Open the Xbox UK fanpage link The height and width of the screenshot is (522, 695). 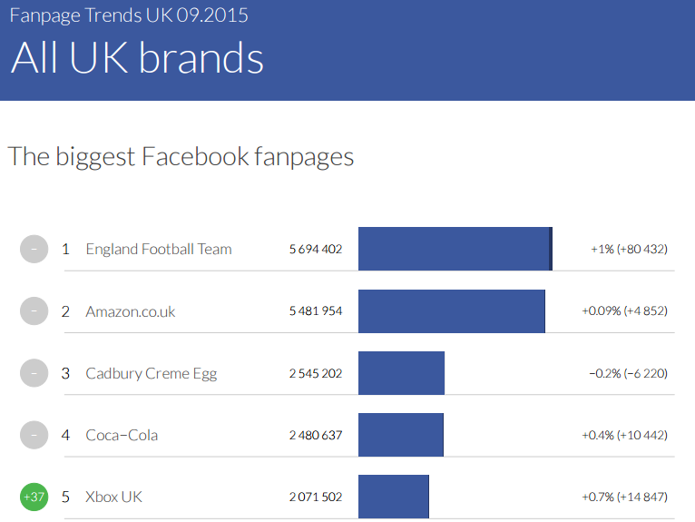(113, 497)
